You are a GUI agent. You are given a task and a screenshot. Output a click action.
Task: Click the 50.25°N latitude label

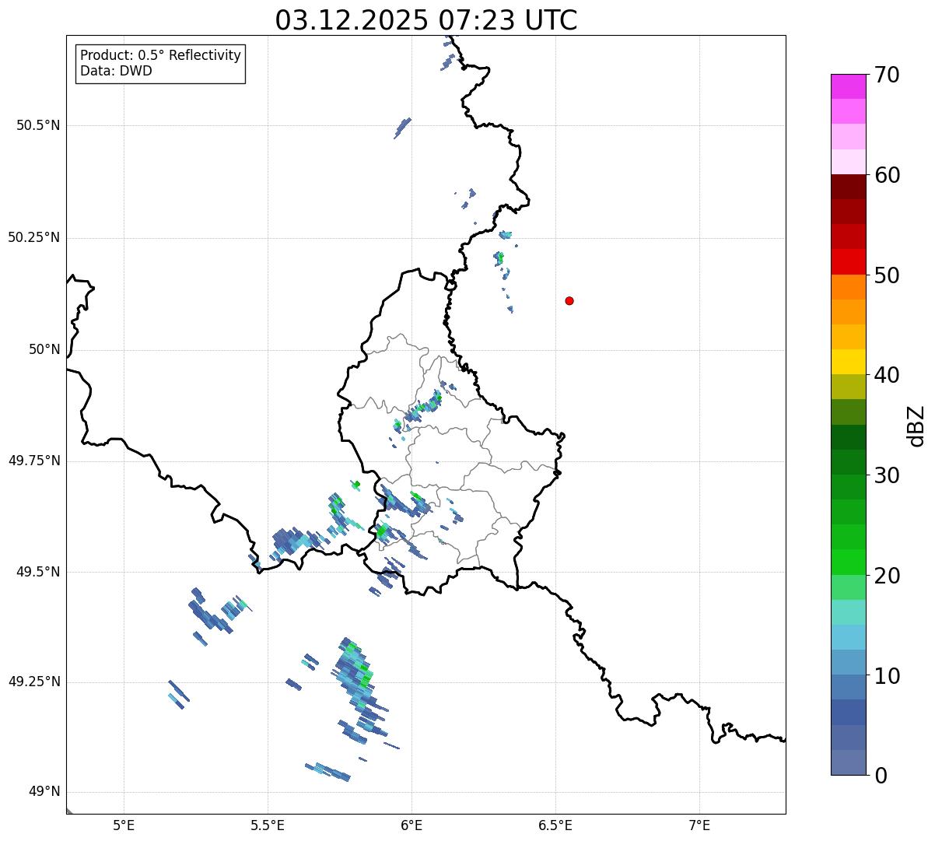coord(33,237)
